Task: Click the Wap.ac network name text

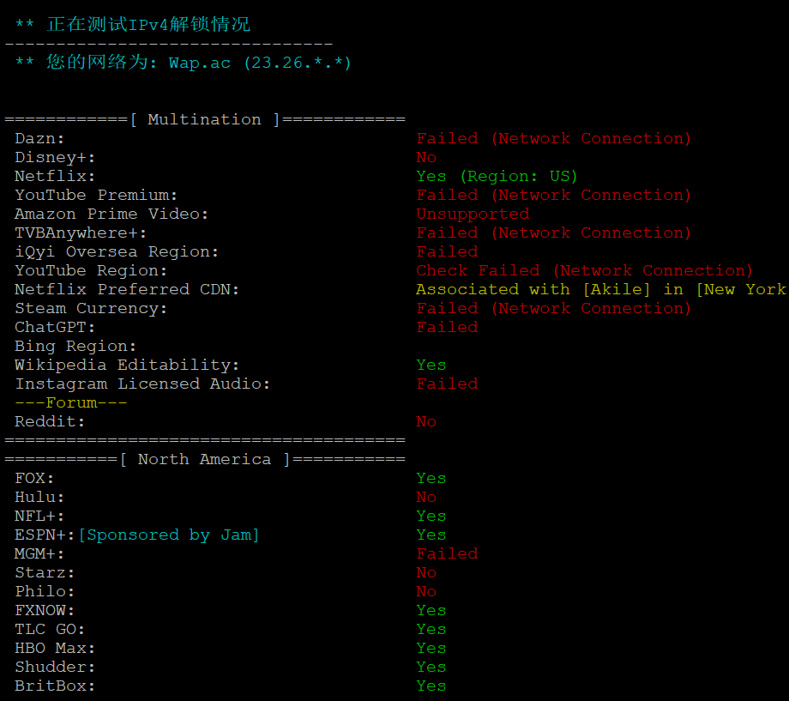Action: coord(199,63)
